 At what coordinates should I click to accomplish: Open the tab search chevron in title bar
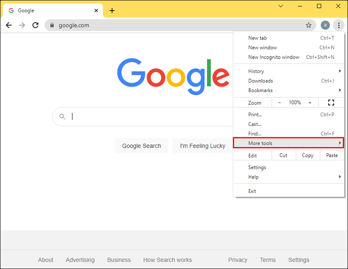(281, 6)
